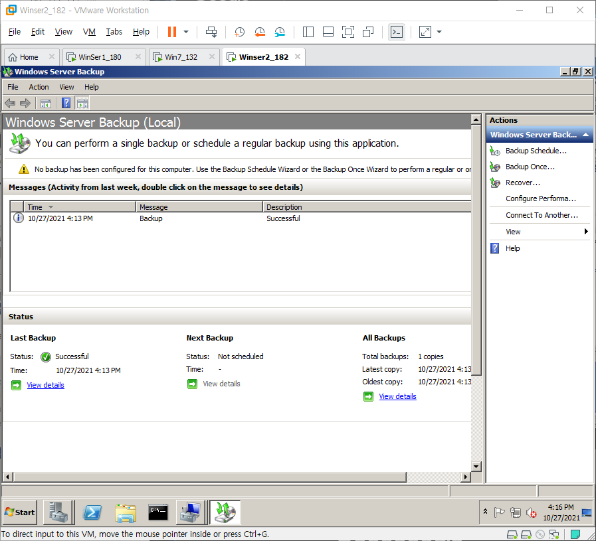The width and height of the screenshot is (596, 541).
Task: Open VMware Edit menu
Action: click(38, 31)
